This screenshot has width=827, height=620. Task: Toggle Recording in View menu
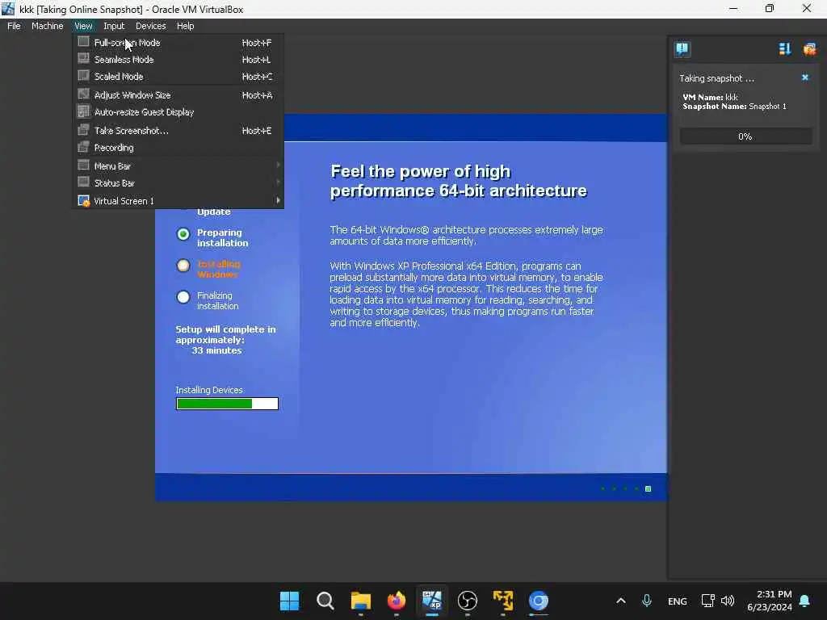[178, 148]
